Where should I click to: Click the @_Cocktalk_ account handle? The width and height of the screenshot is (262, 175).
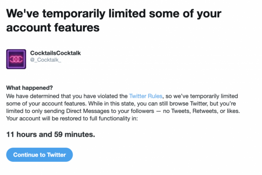coord(46,60)
